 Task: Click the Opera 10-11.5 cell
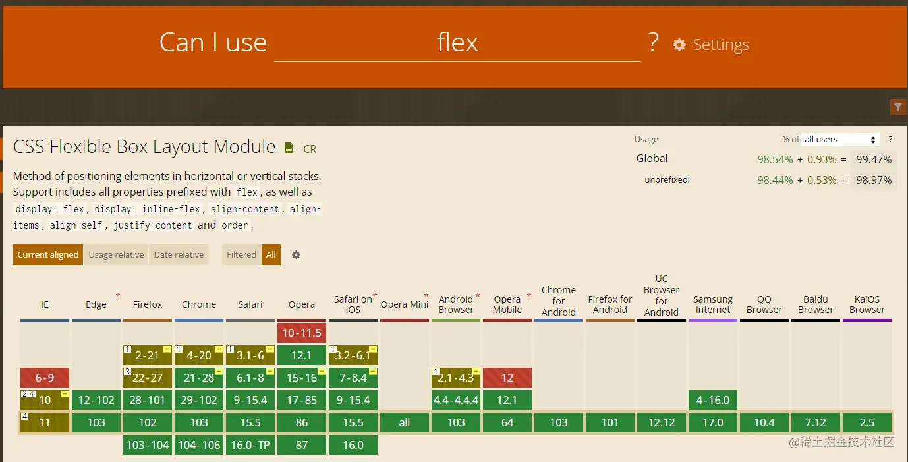click(302, 333)
